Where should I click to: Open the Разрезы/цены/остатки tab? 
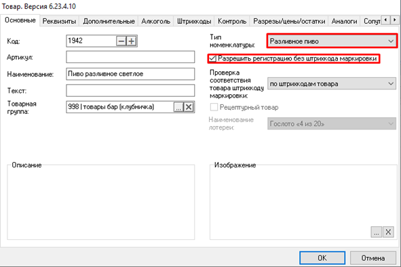coord(289,21)
